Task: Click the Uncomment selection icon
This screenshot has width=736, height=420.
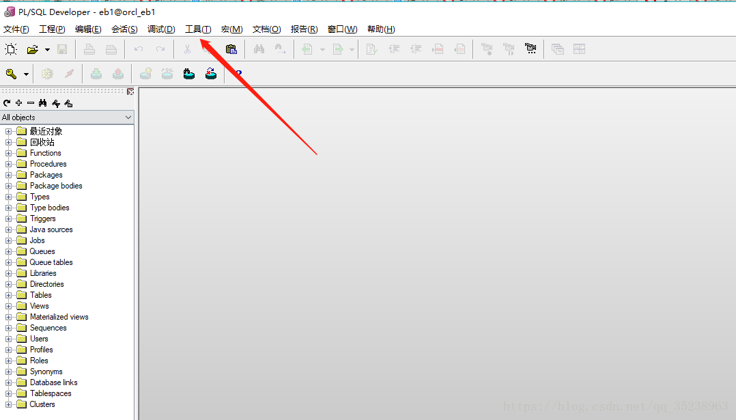Action: 460,49
